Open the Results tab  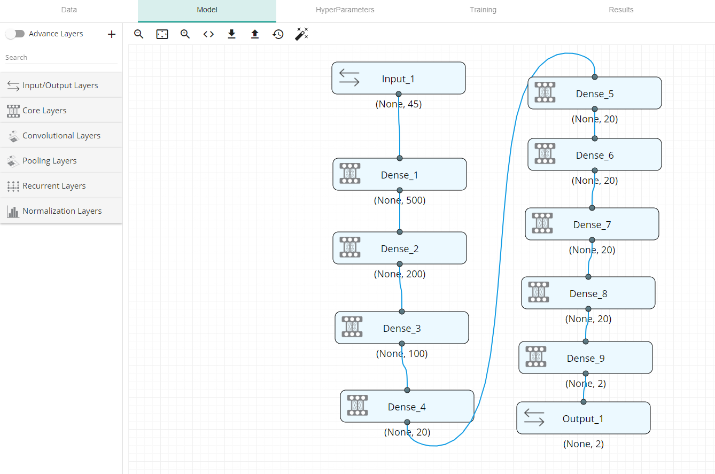(621, 10)
